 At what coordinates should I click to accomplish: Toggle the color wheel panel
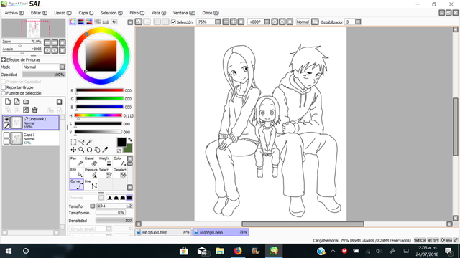73,21
